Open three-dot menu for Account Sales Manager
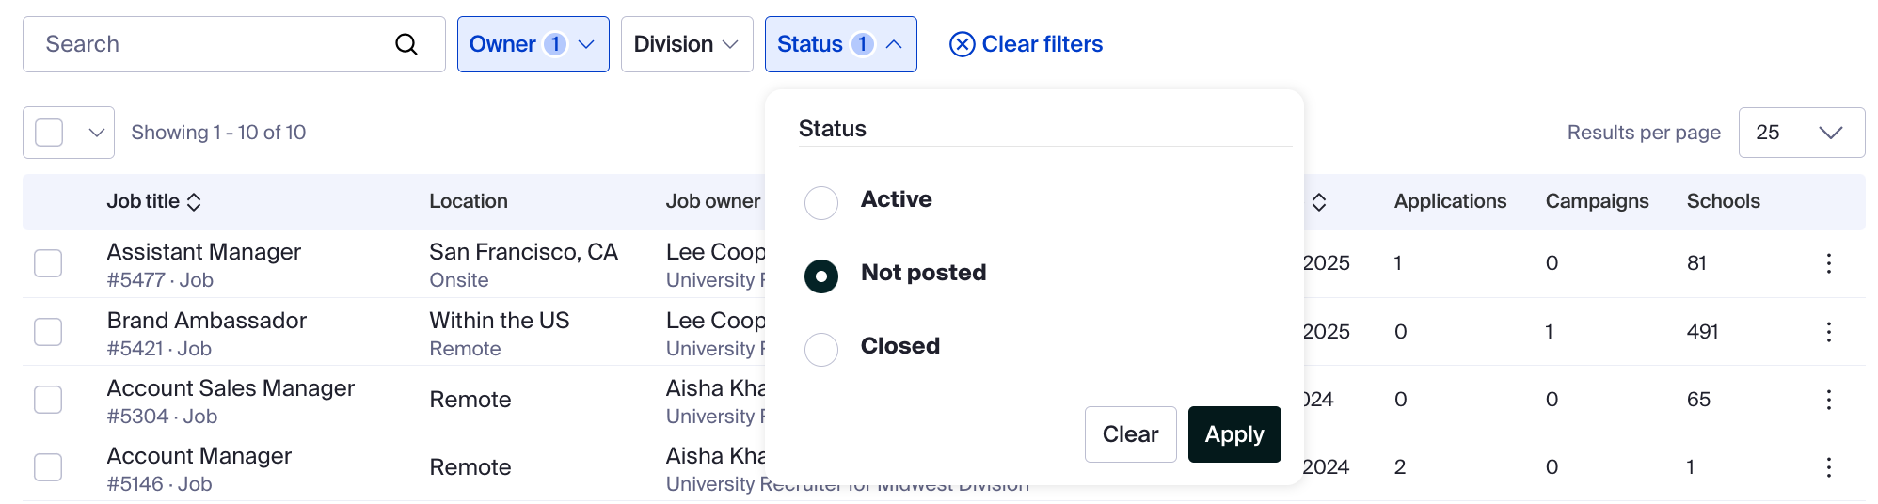The height and width of the screenshot is (504, 1878). tap(1828, 400)
